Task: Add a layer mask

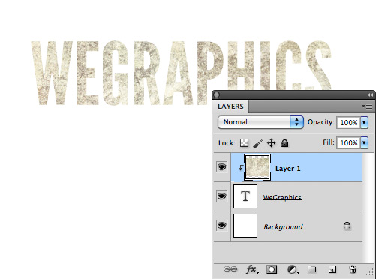Action: 272,269
